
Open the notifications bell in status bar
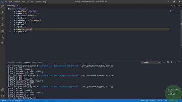179,101
